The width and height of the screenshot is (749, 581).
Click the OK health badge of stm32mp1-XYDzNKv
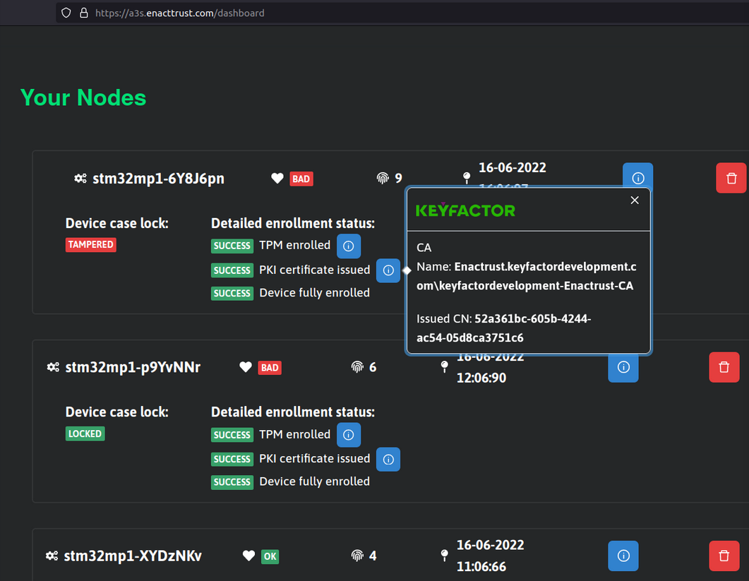(270, 556)
